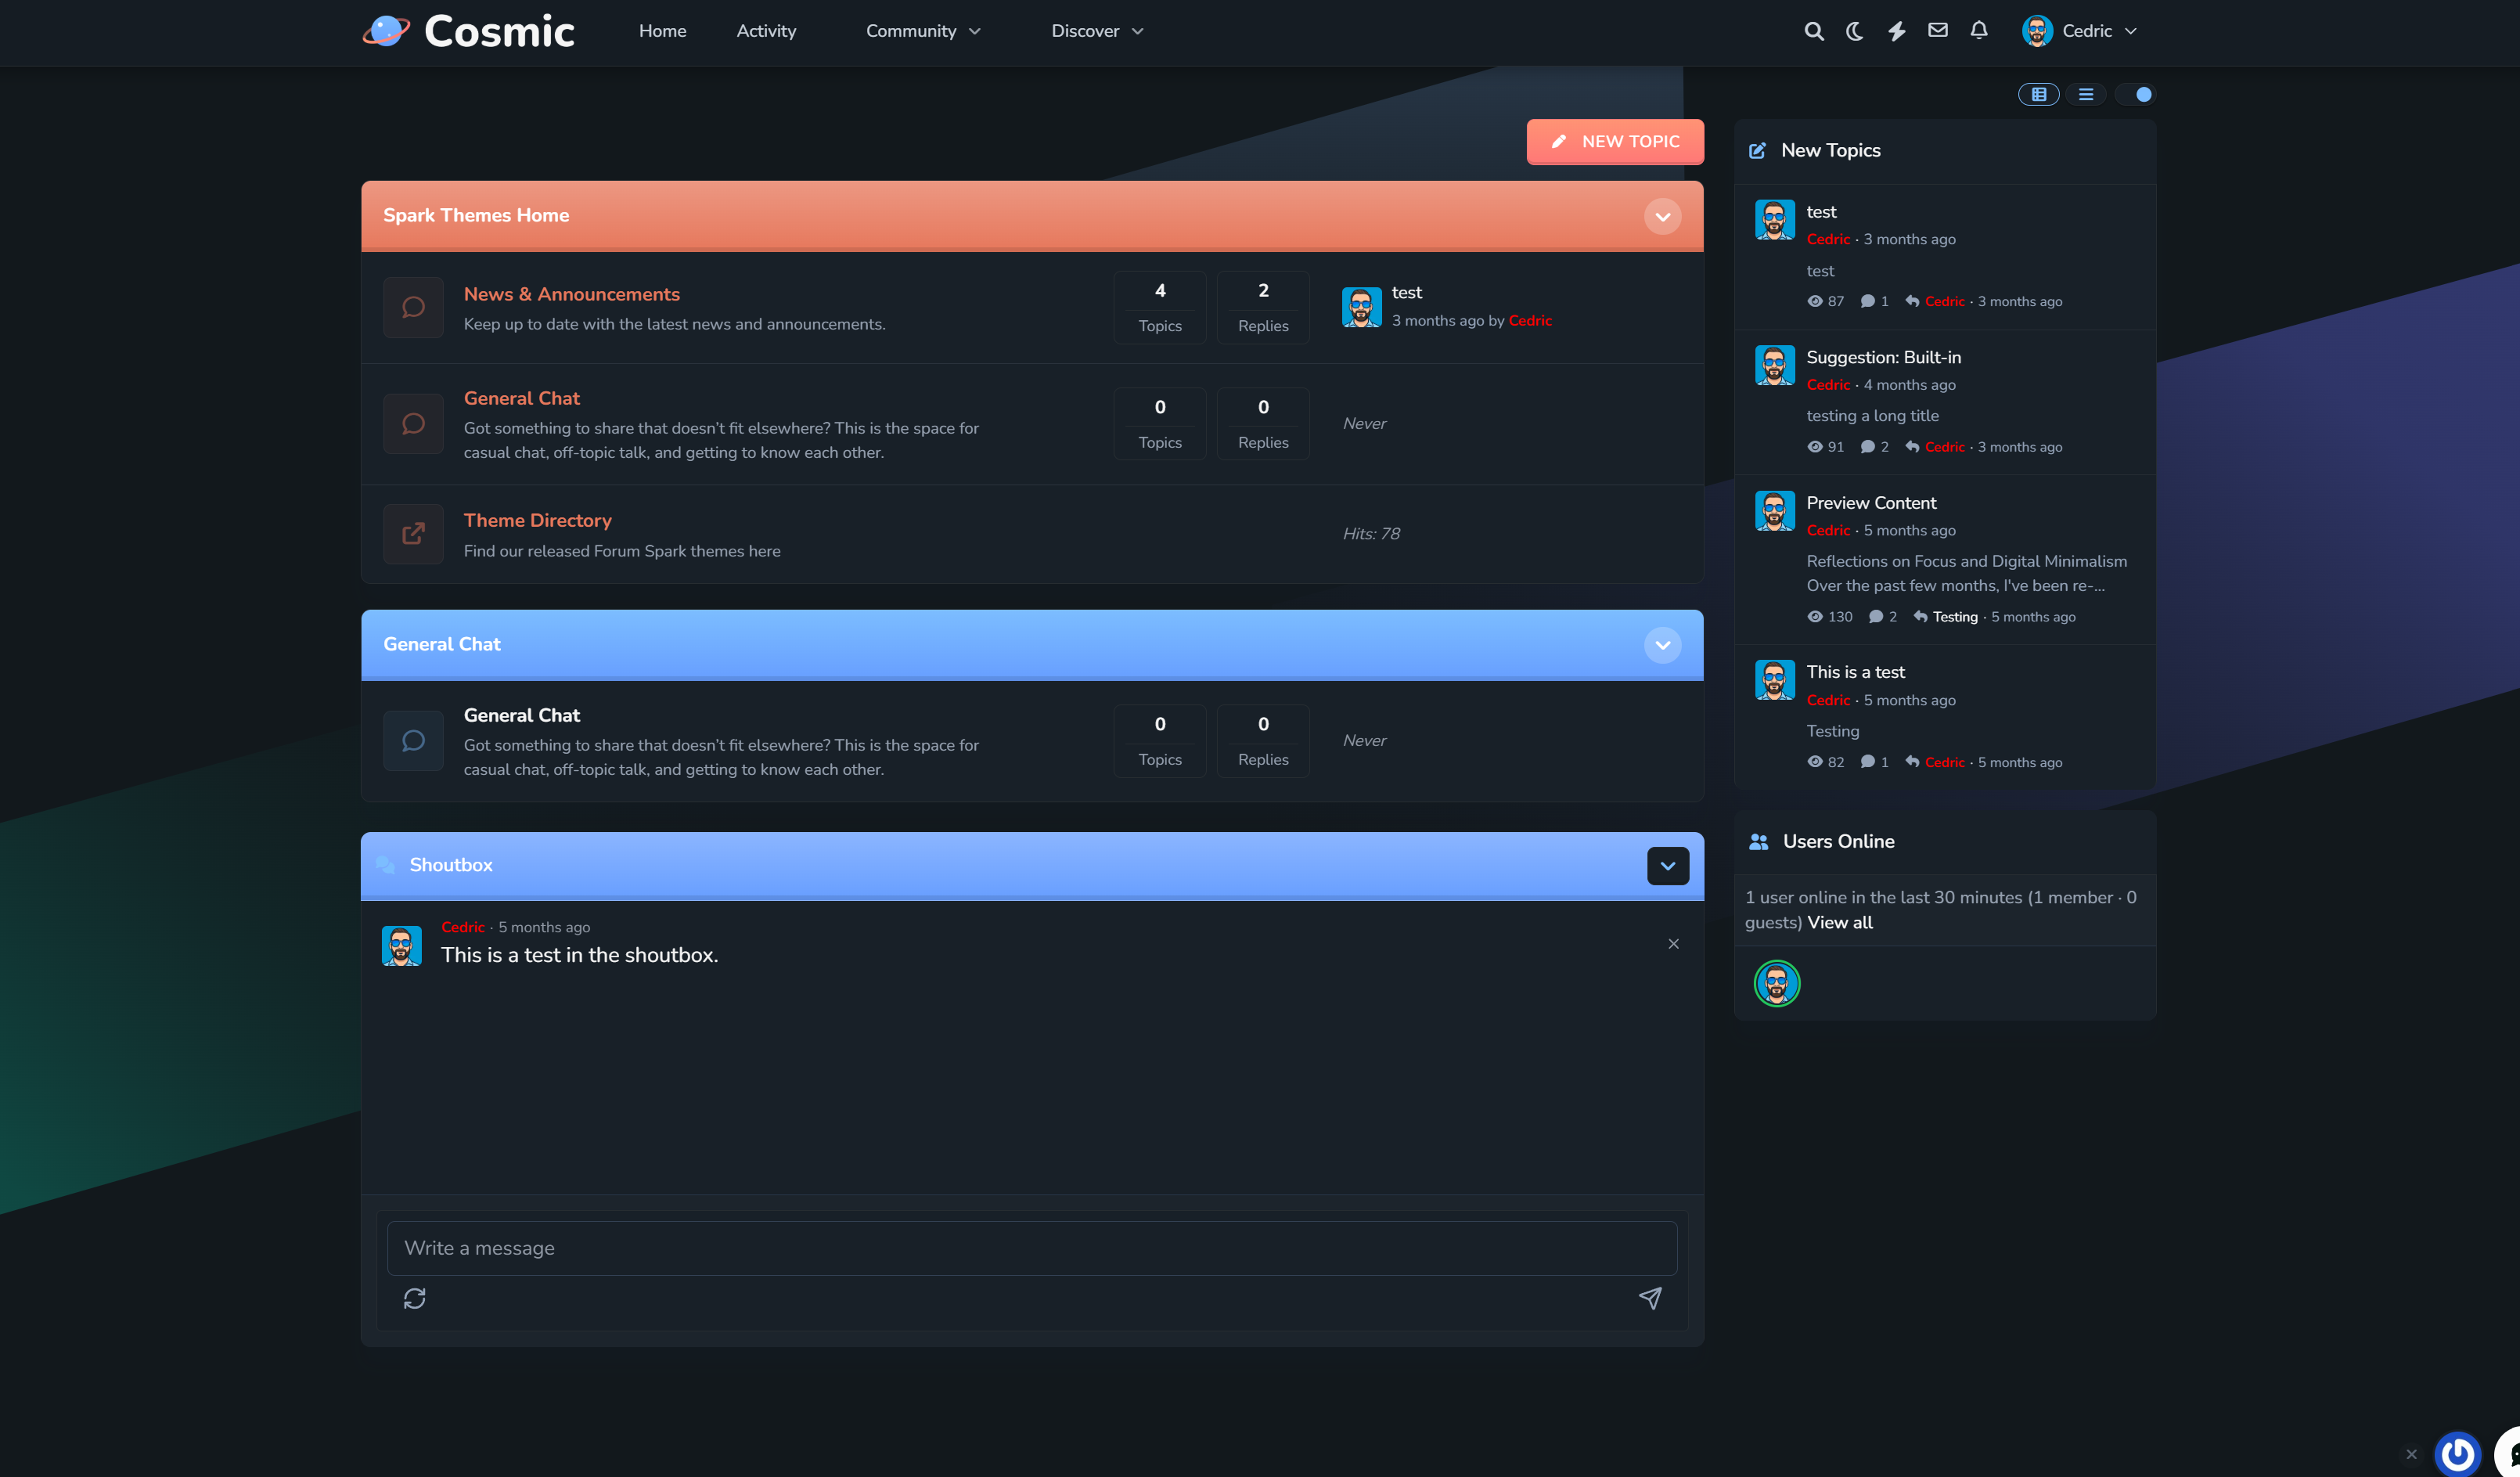Refresh the shoutbox messages
The height and width of the screenshot is (1477, 2520).
[414, 1298]
